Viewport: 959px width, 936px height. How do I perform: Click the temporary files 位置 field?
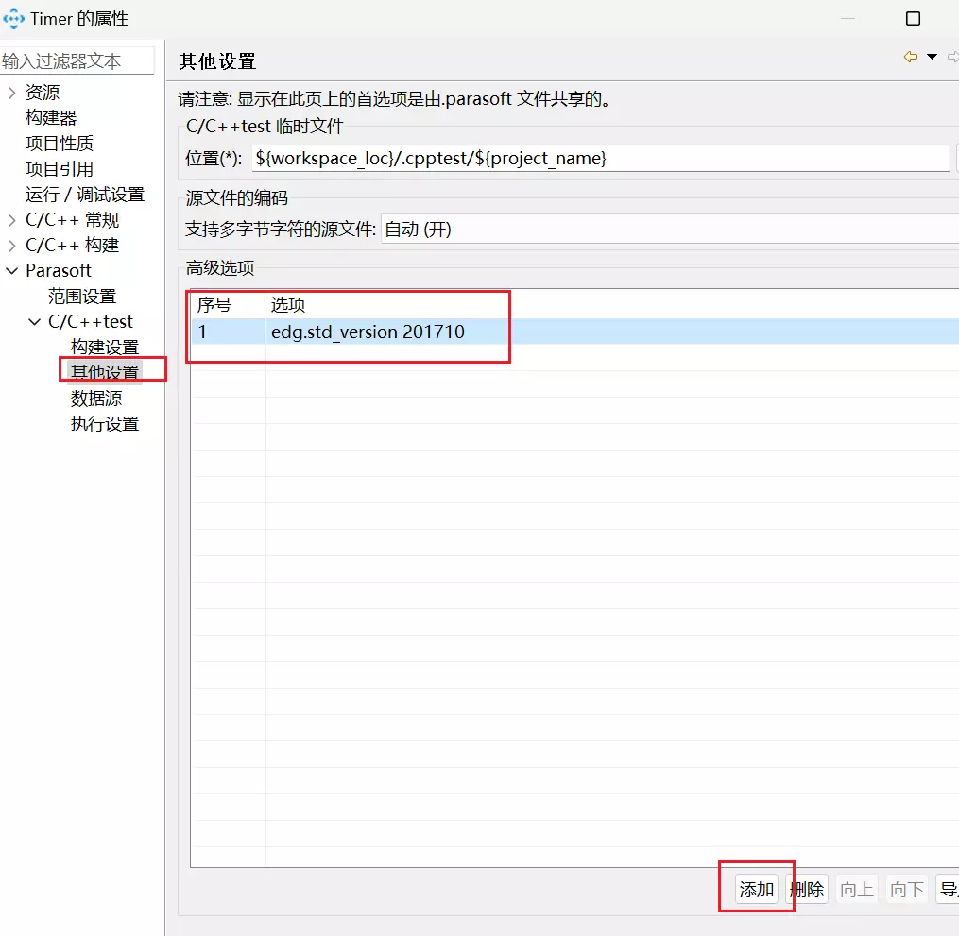click(x=600, y=159)
